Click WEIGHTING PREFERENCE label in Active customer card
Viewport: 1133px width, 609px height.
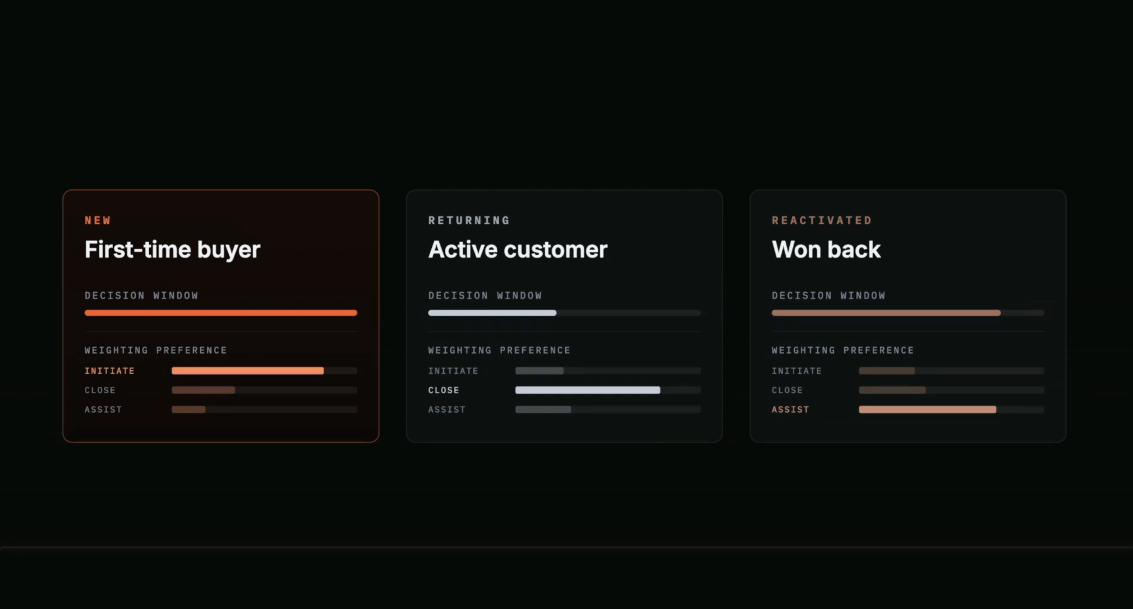pos(499,351)
